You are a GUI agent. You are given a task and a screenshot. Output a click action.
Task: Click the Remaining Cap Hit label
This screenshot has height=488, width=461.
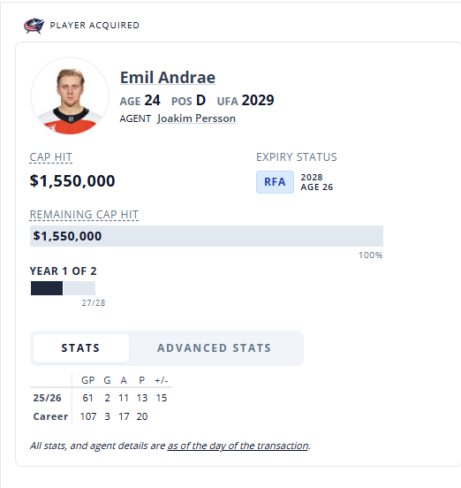coord(84,215)
